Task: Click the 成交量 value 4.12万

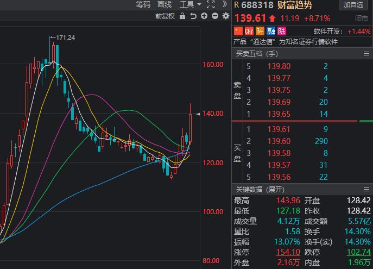Action: click(x=288, y=221)
